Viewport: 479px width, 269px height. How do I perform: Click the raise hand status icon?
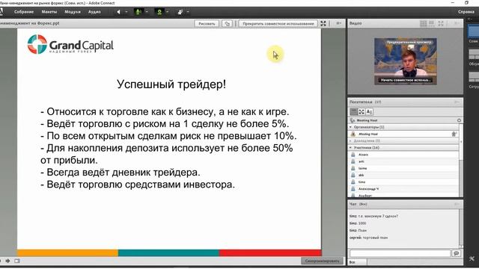click(x=180, y=12)
